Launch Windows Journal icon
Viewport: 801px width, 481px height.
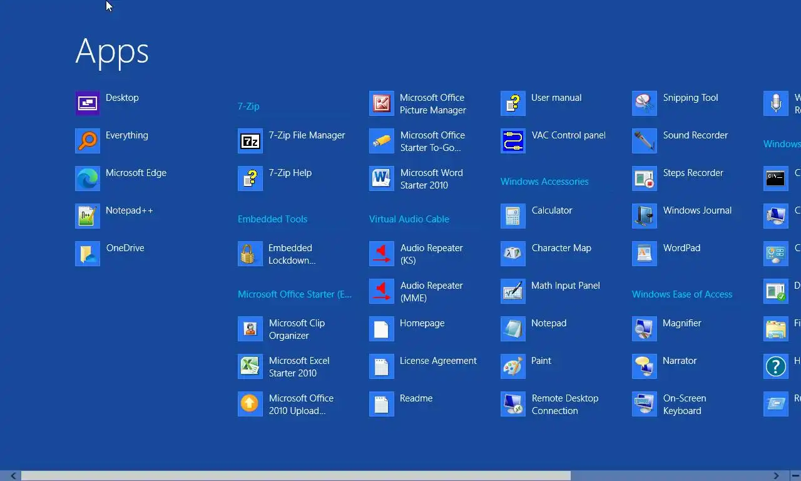click(x=645, y=216)
